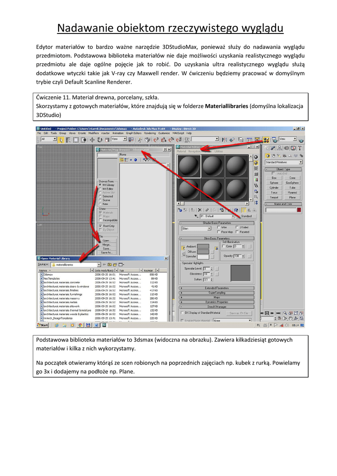Toggle checkered background in Material Editor

256,168
